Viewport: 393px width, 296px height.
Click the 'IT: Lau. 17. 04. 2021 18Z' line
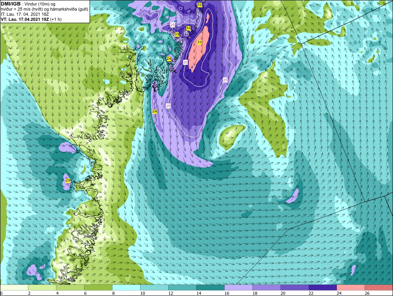pyautogui.click(x=24, y=14)
